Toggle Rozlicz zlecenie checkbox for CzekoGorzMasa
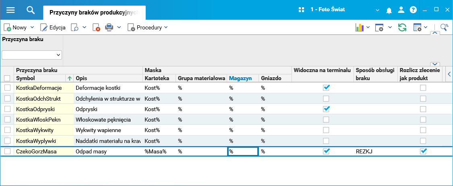453x186 pixels. coord(423,151)
